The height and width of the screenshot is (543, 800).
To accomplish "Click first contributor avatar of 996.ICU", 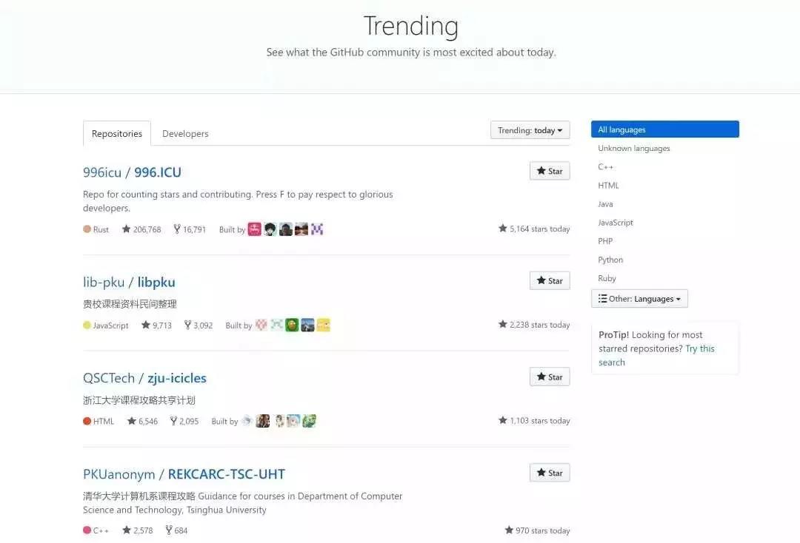I will [x=254, y=229].
